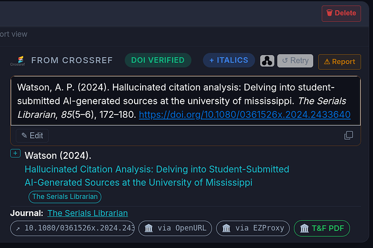
Task: Copy citation using the copy icon
Action: point(349,135)
